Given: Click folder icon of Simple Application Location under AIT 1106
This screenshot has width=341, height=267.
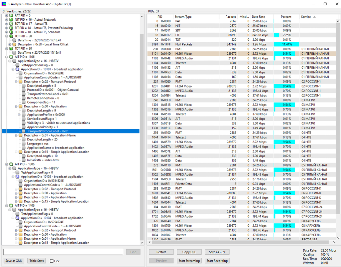Looking at the screenshot, I should [20, 152].
